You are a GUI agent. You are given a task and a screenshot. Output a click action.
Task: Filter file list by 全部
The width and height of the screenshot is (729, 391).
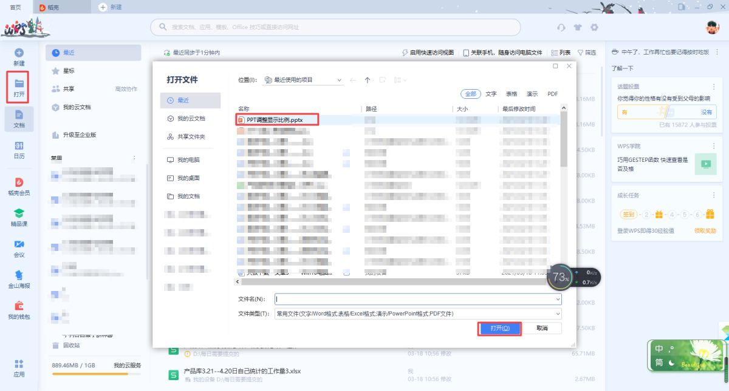(471, 94)
